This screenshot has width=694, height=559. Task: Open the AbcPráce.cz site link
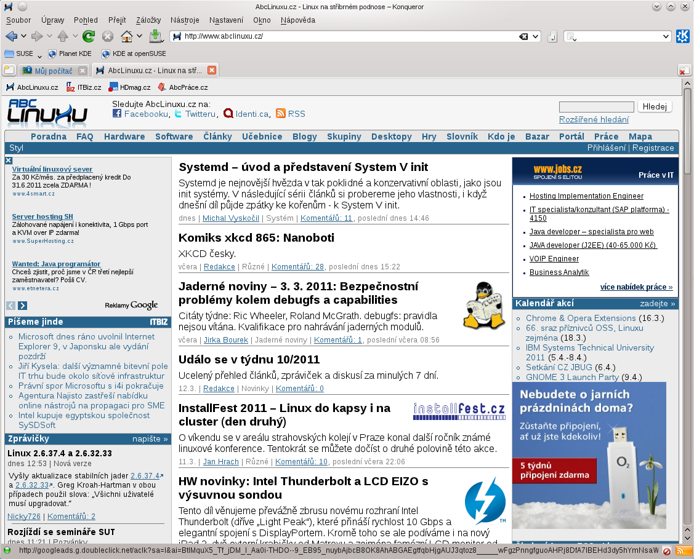(183, 87)
